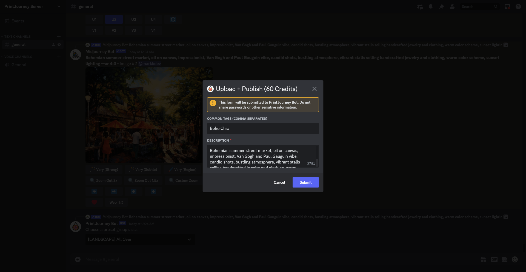Open the emoji picker

[x=515, y=259]
